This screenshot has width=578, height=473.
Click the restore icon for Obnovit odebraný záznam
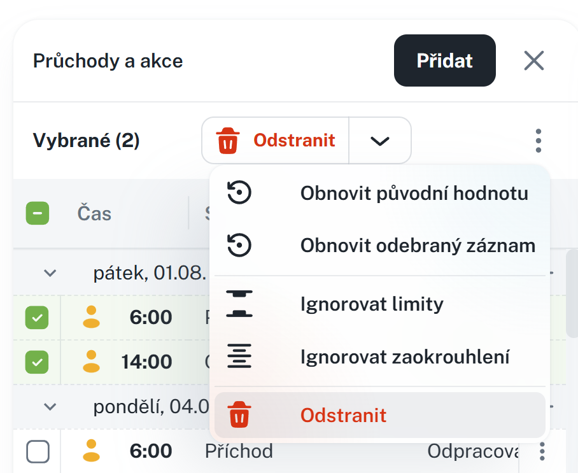(239, 245)
